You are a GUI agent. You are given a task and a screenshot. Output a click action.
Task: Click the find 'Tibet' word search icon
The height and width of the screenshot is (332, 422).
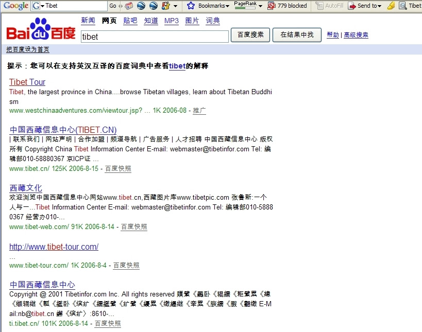pyautogui.click(x=403, y=6)
